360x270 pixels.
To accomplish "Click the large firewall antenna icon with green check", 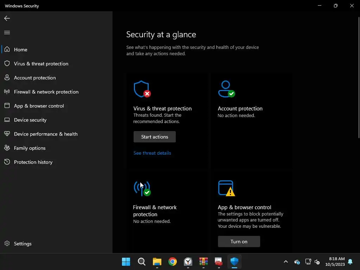I will tap(142, 188).
